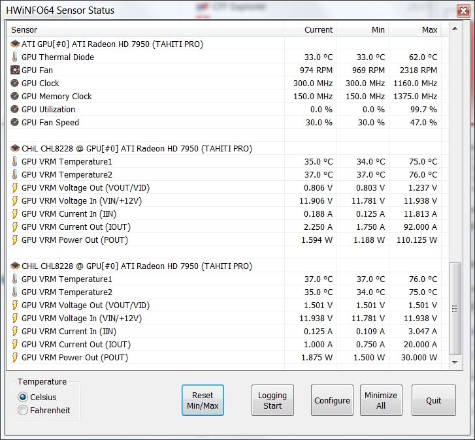The width and height of the screenshot is (475, 440).
Task: Select the GPU Fan Speed row label
Action: pos(50,122)
